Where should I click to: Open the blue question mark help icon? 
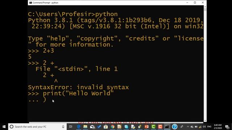point(175,127)
